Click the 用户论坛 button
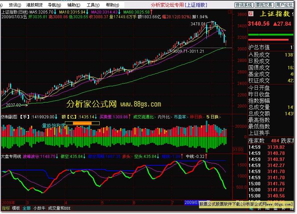297x214 pixels. 284,5
